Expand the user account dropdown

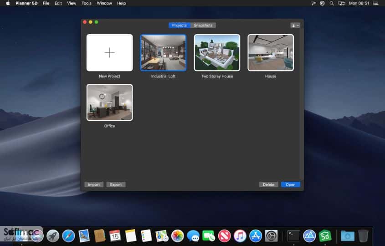tap(295, 26)
